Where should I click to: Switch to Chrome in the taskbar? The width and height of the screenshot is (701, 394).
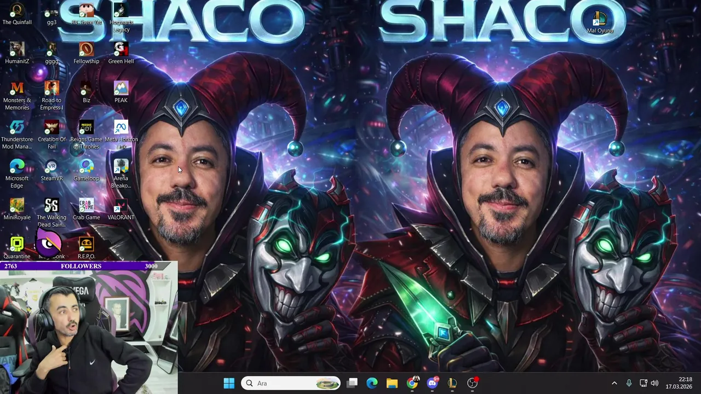tap(412, 383)
